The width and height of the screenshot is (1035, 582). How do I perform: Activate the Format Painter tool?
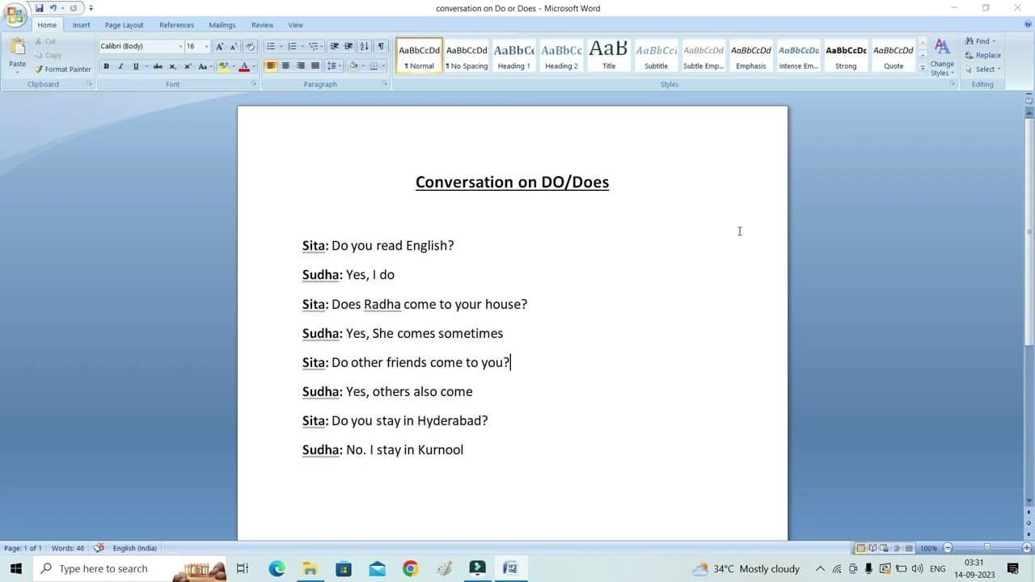(63, 70)
